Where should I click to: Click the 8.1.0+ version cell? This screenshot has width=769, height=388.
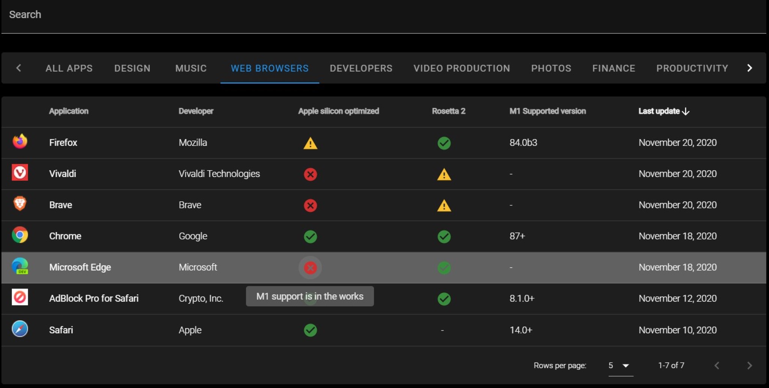522,298
